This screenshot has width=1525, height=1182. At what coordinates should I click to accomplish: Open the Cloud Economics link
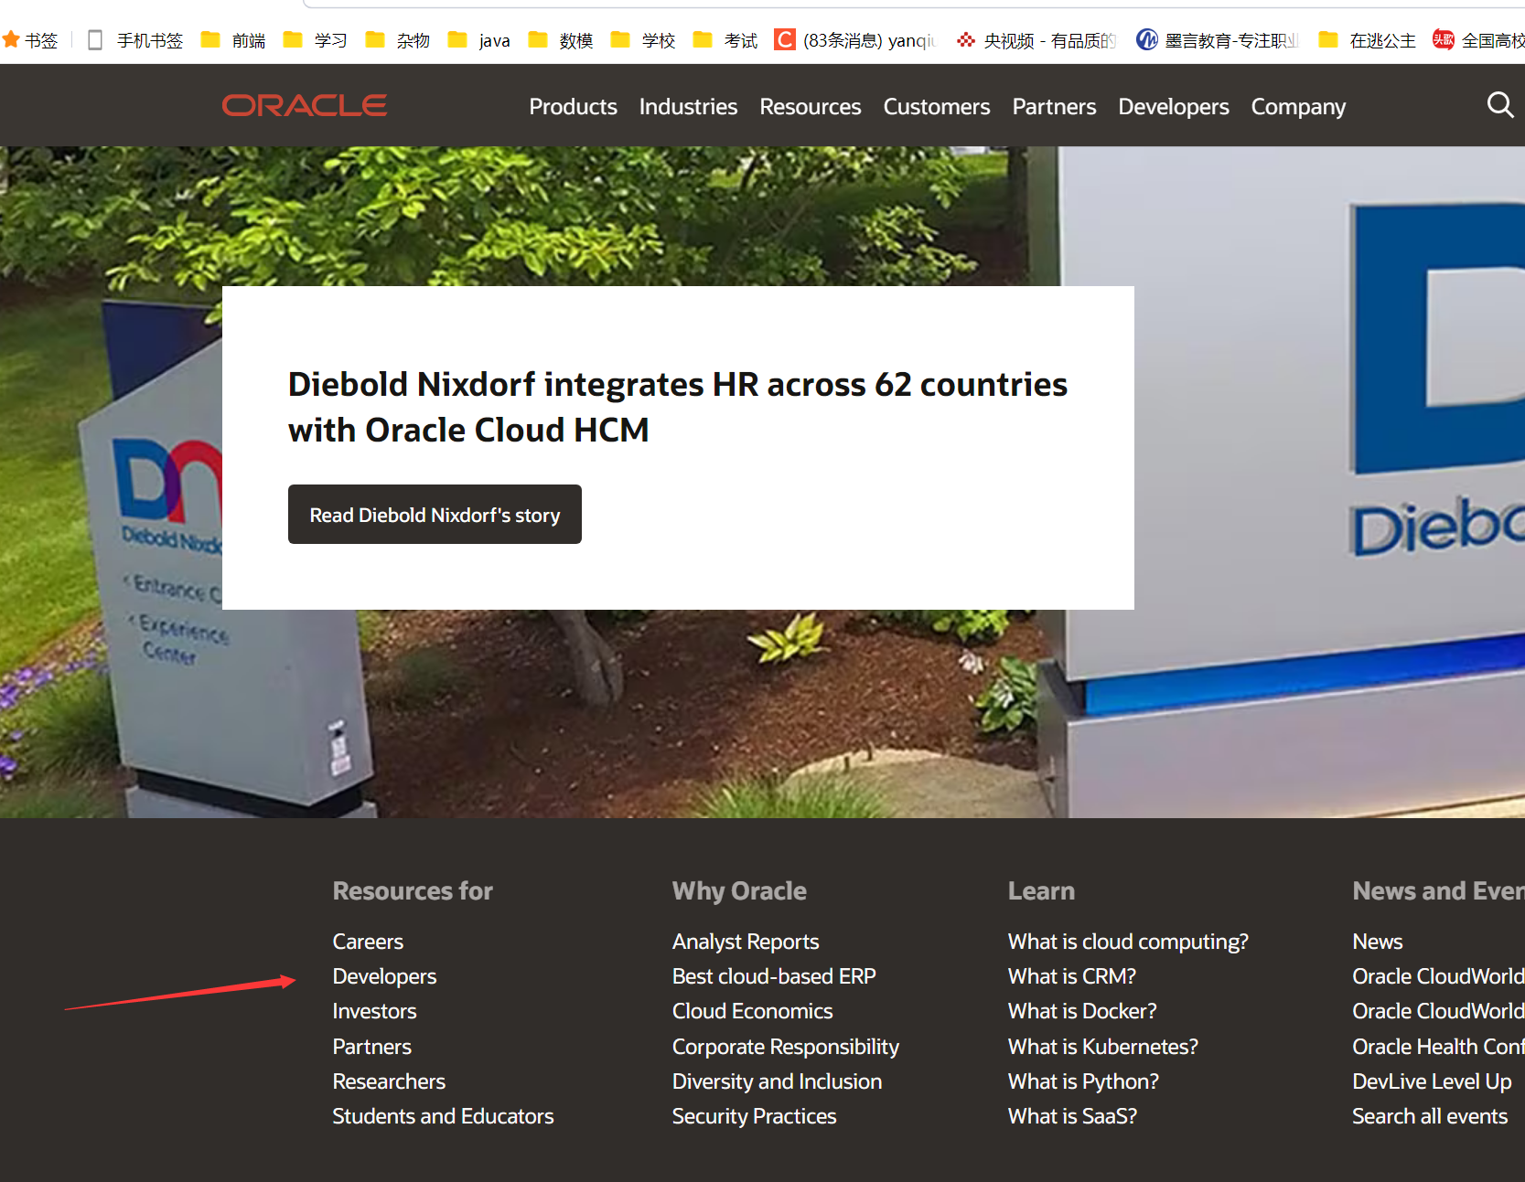coord(752,1011)
